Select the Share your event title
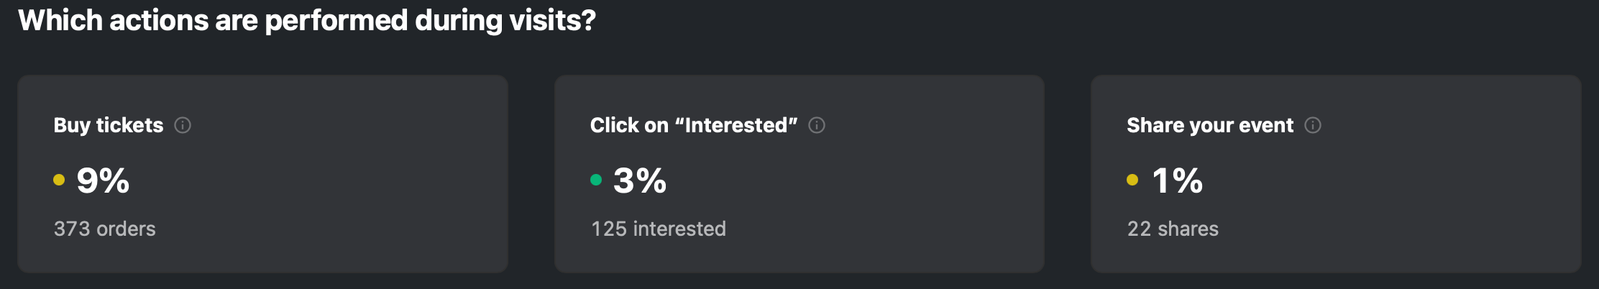The width and height of the screenshot is (1599, 289). pos(1210,125)
